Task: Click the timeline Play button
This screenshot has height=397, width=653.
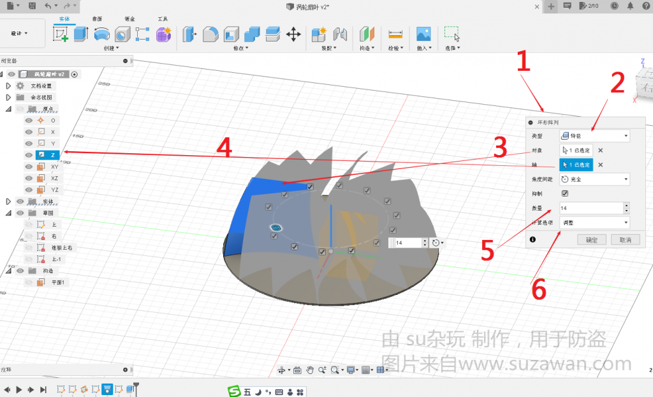Action: 18,389
